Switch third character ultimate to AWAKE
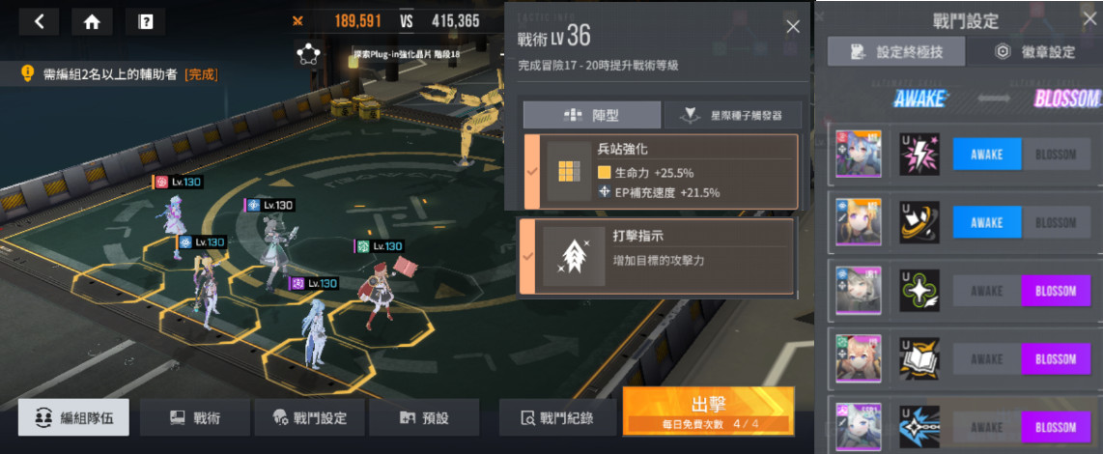 click(x=987, y=291)
